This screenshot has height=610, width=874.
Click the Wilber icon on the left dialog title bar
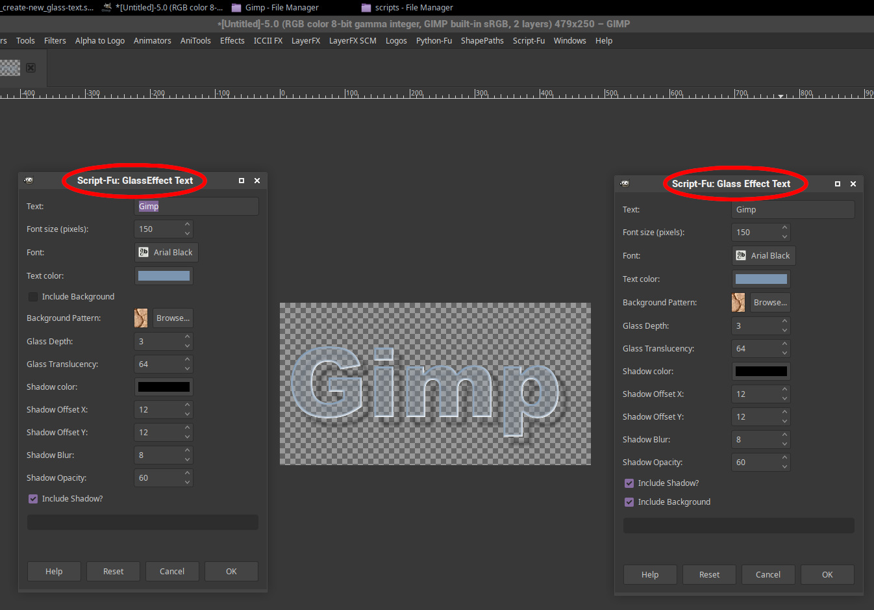pyautogui.click(x=29, y=181)
